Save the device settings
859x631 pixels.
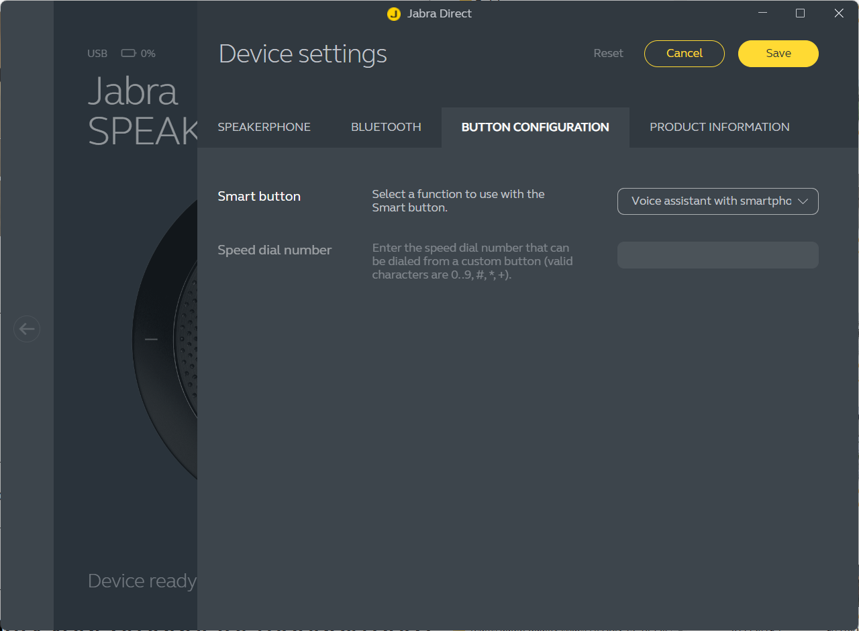[x=778, y=54]
